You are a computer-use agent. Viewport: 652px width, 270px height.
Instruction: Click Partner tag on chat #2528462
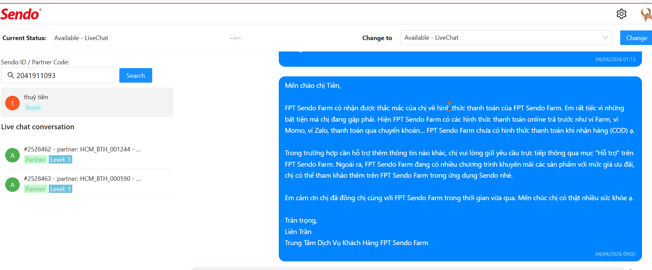(35, 160)
